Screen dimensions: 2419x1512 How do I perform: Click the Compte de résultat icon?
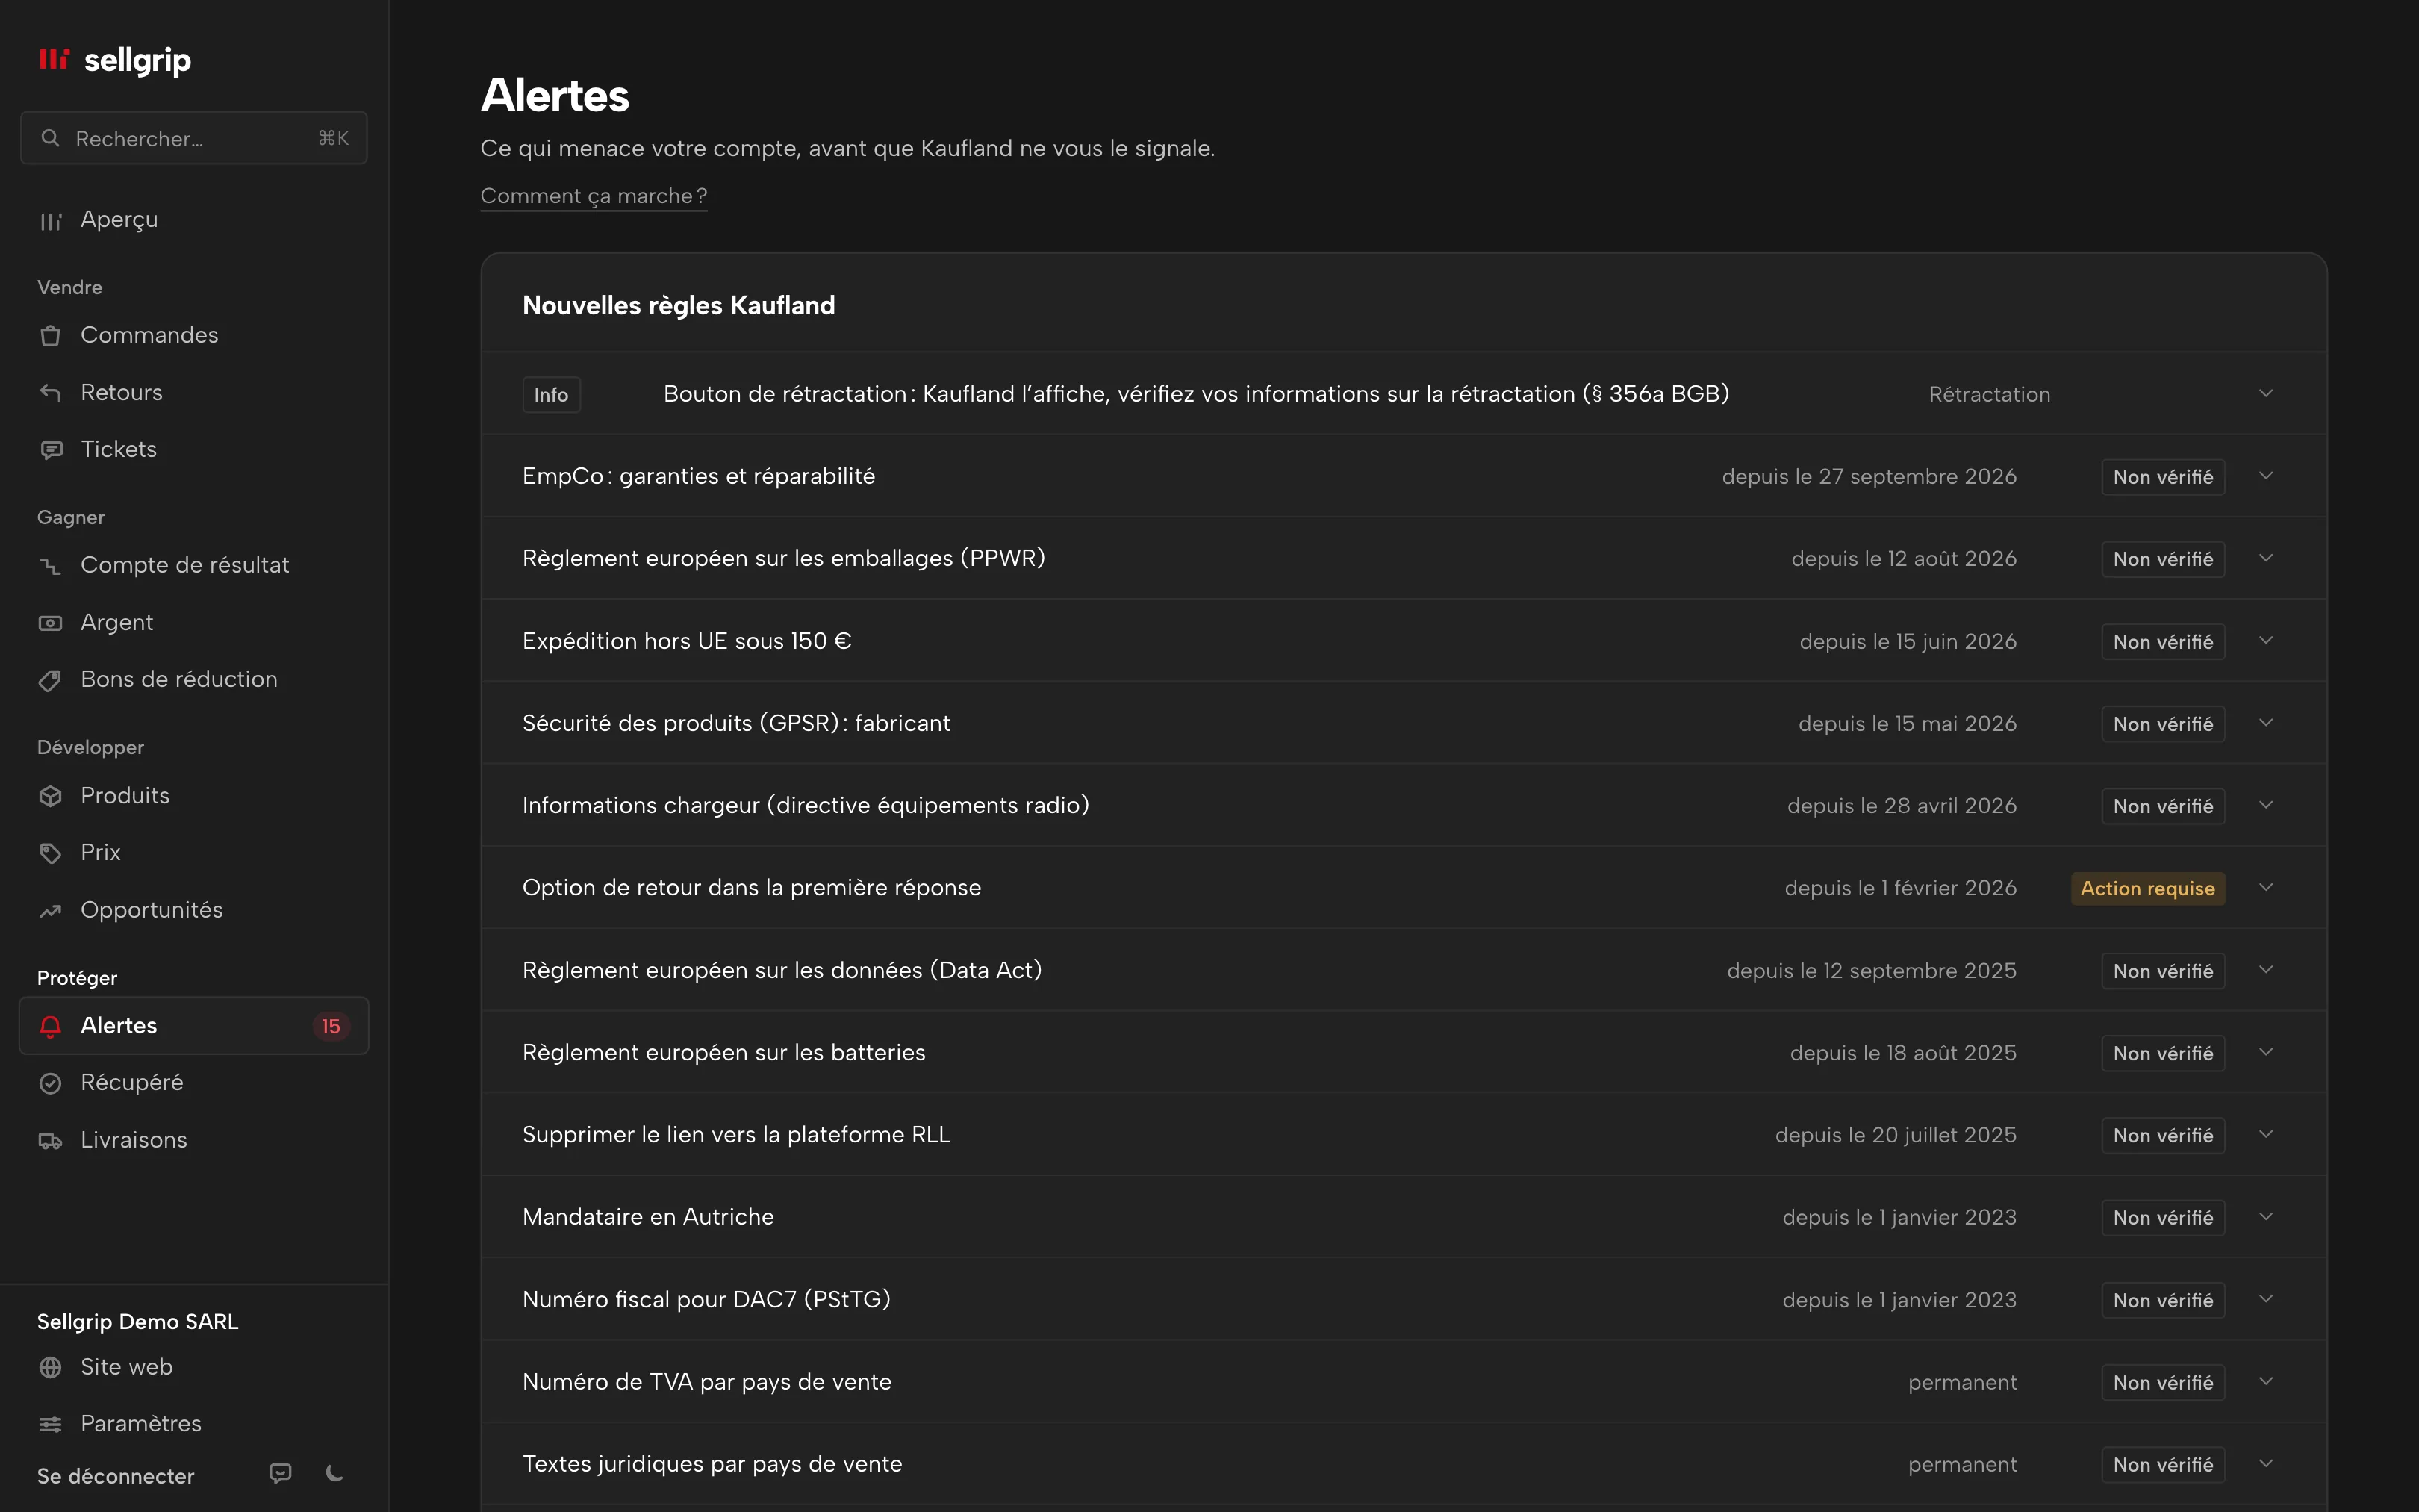(x=51, y=566)
